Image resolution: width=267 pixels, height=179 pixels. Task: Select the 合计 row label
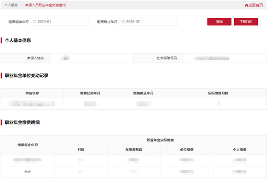[27, 172]
